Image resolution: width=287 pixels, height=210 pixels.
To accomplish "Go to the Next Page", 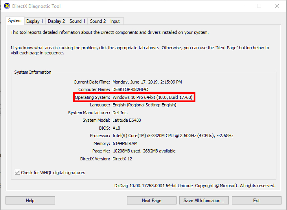I will (151, 200).
